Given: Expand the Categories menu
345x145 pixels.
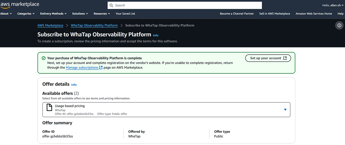Looking at the screenshot, I should (26, 14).
